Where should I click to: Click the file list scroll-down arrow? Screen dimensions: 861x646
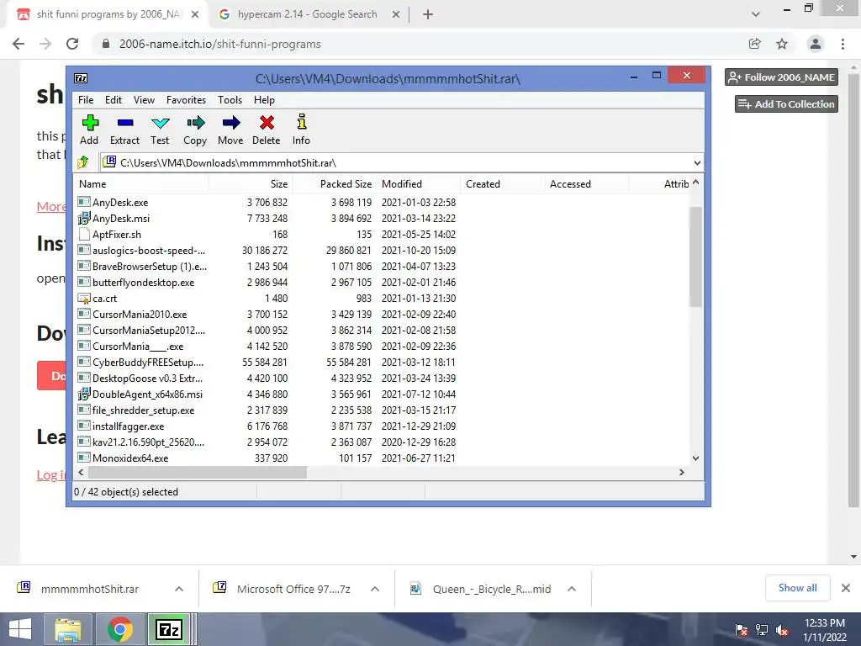[695, 458]
